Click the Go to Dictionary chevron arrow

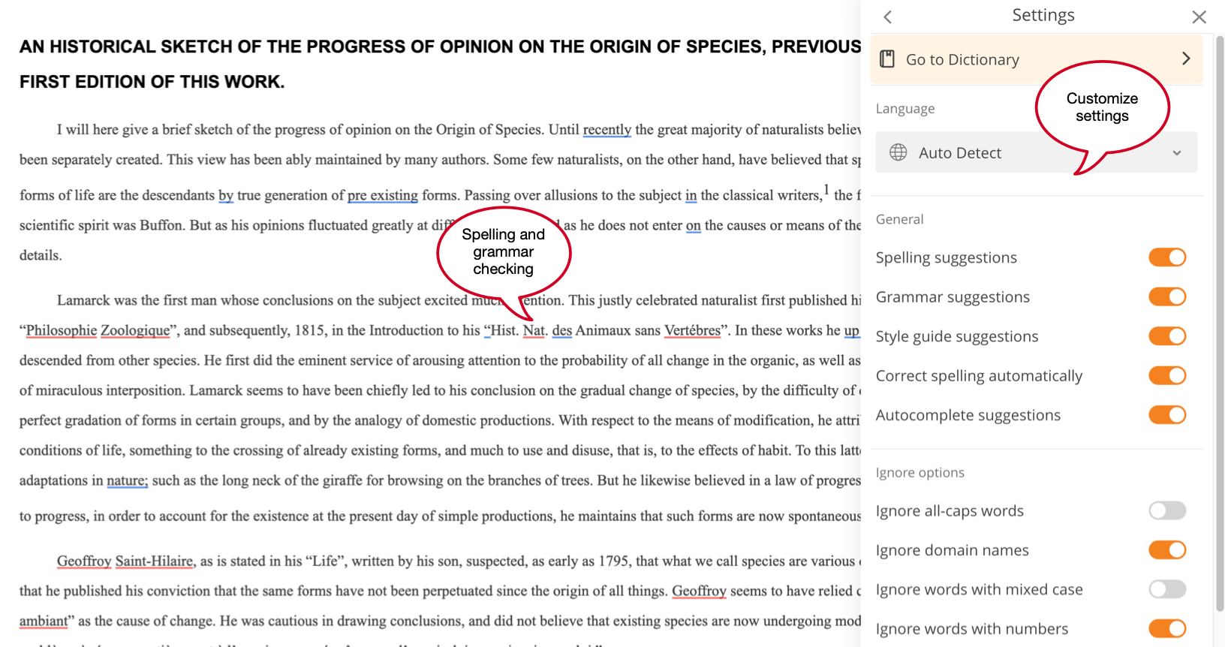pos(1186,59)
